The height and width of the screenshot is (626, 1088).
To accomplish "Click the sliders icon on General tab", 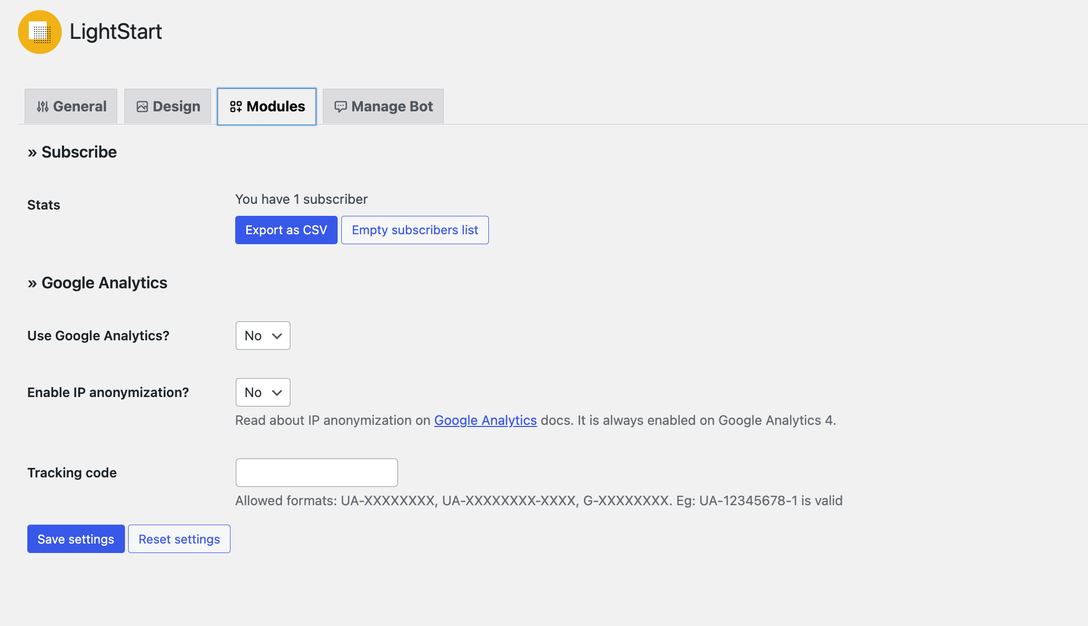I will 43,107.
